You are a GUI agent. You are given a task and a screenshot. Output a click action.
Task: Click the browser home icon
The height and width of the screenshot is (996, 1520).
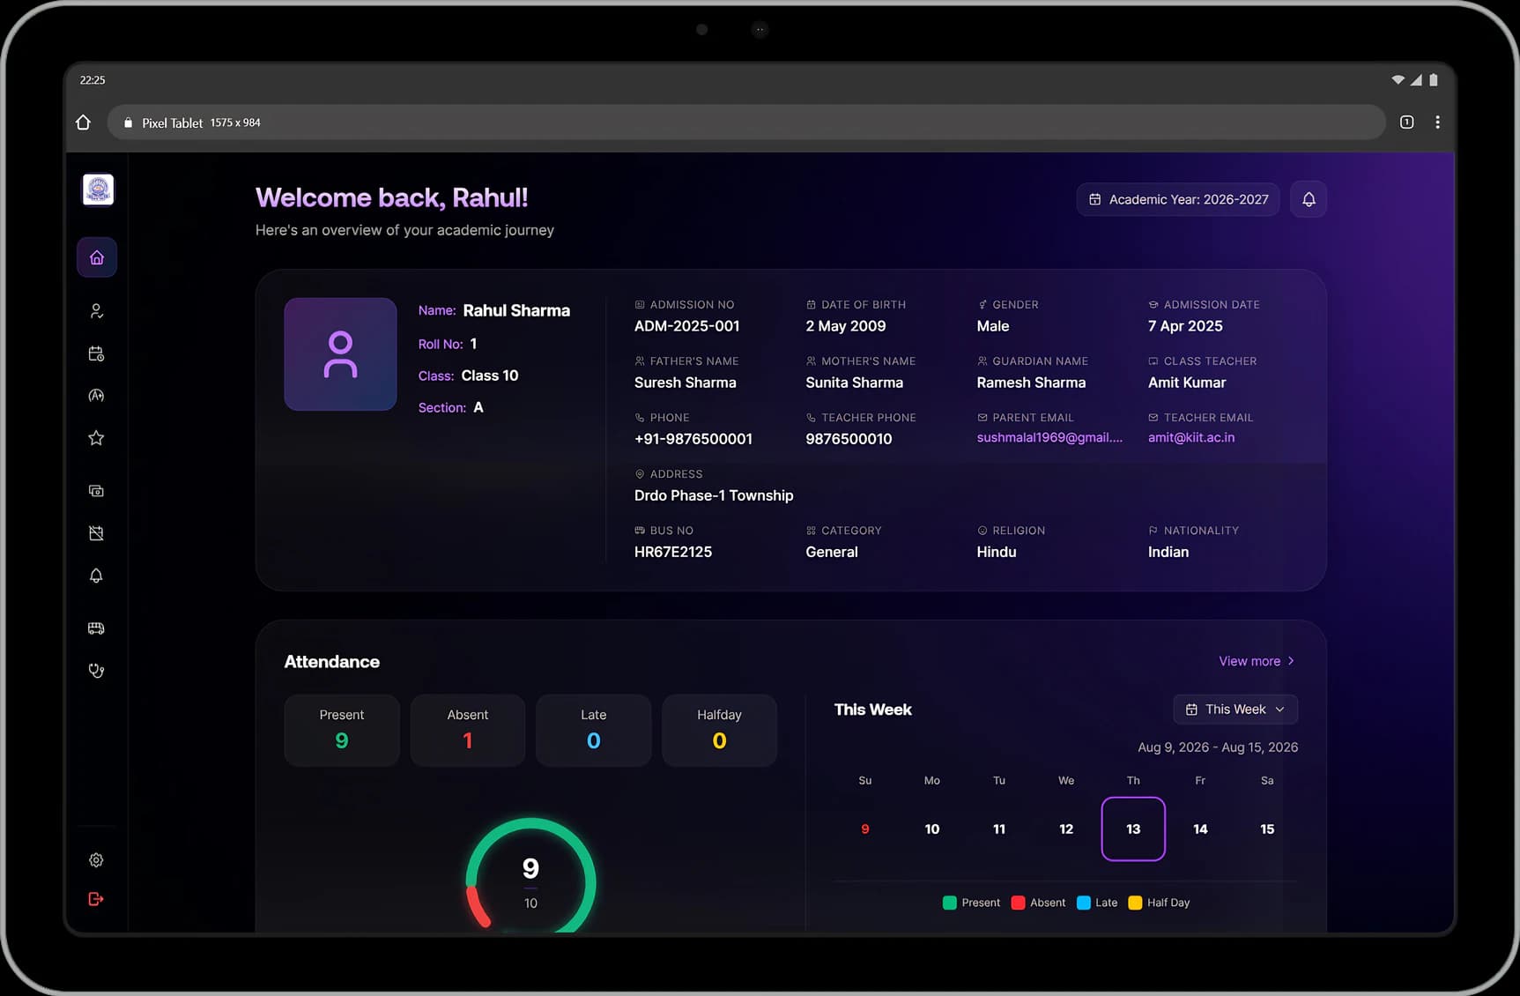point(84,123)
